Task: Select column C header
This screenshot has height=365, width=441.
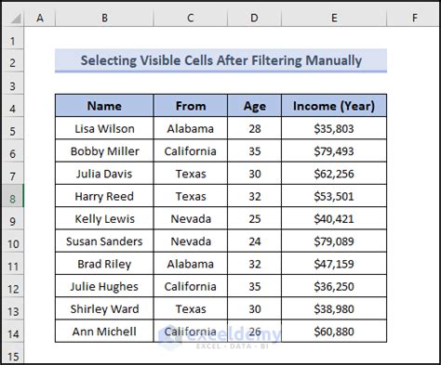Action: (x=191, y=18)
